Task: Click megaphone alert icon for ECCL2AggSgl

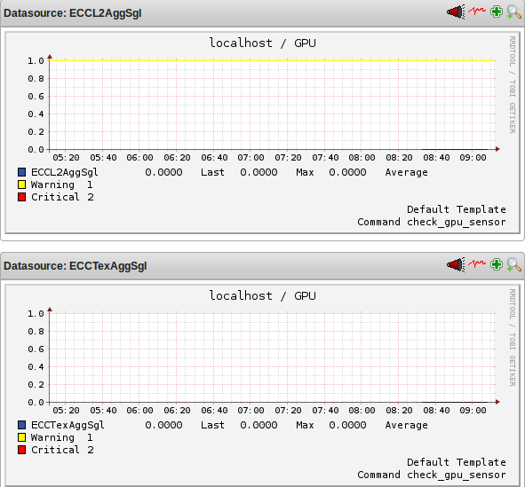Action: 456,12
